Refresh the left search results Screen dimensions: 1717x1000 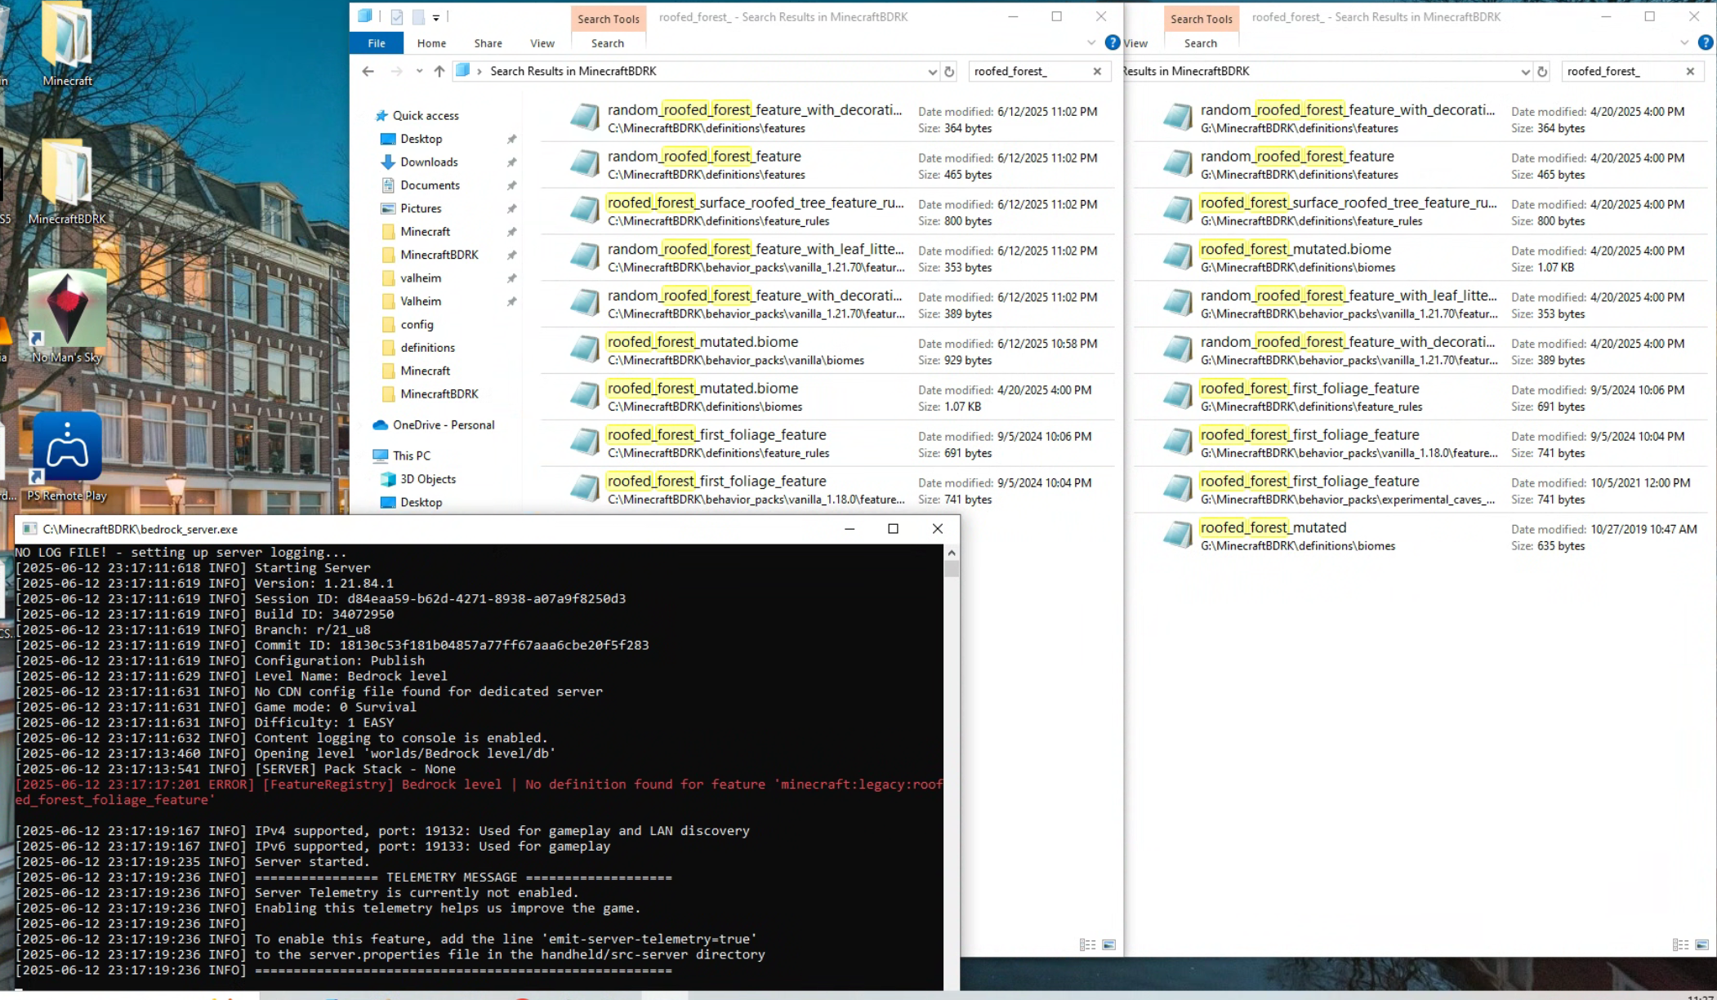949,72
